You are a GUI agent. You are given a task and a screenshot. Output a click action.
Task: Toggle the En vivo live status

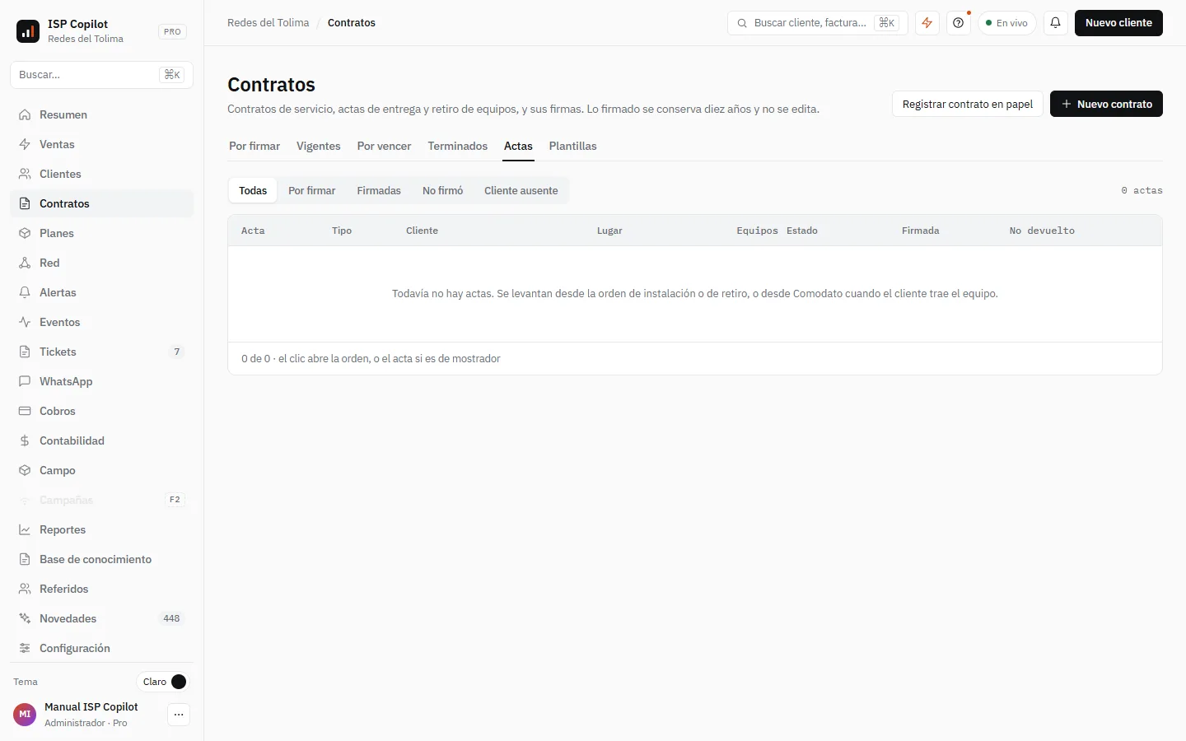click(x=1007, y=23)
